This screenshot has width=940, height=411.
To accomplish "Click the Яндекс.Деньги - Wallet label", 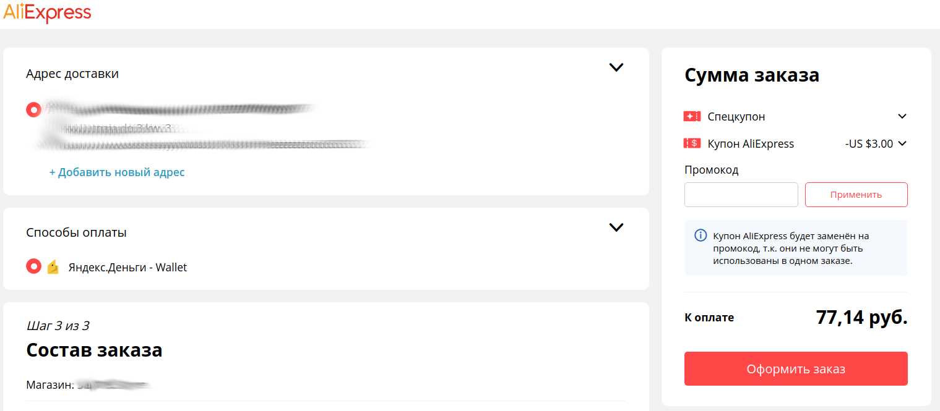I will coord(127,268).
